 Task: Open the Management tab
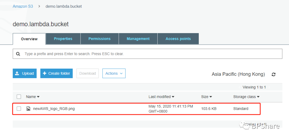[138, 39]
